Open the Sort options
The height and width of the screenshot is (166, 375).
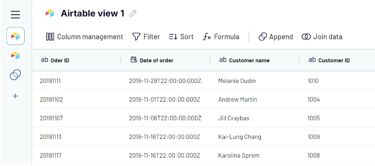[x=181, y=37]
